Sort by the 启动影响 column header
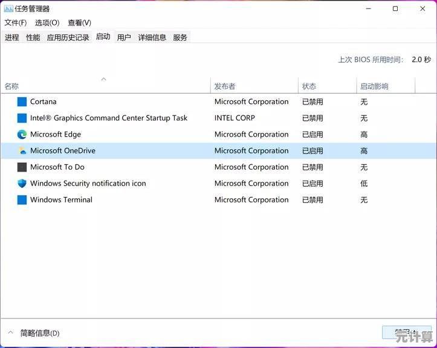This screenshot has height=348, width=437. [x=374, y=86]
